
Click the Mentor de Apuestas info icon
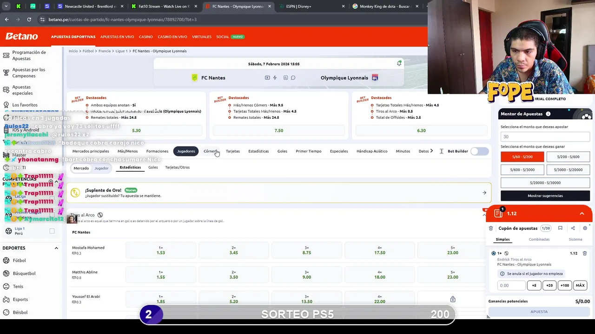click(x=548, y=114)
